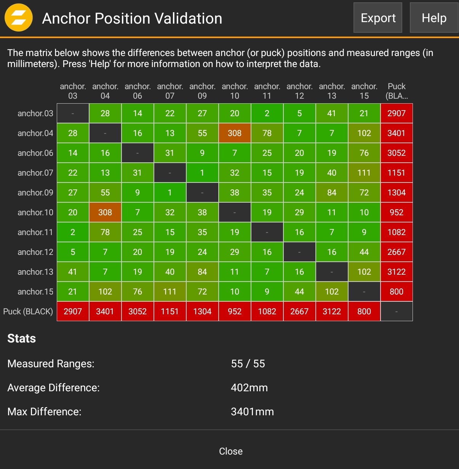Viewport: 459px width, 469px height.
Task: Click the truncated Puck (BLA… column header
Action: pos(397,91)
